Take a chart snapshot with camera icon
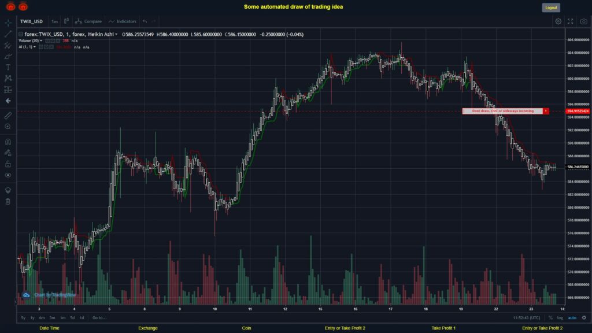592x333 pixels. pos(584,21)
